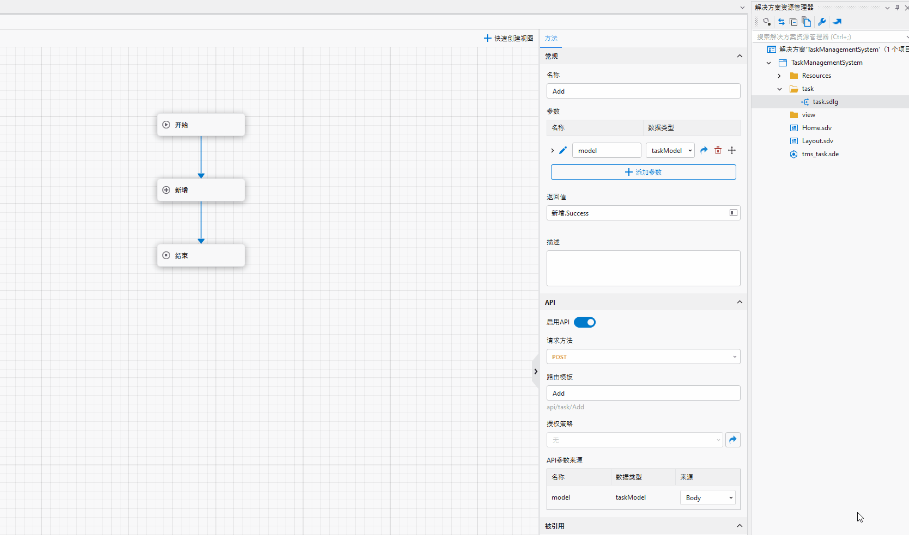This screenshot has height=535, width=909.
Task: Click the blue swap arrows toolbar icon
Action: coord(781,22)
